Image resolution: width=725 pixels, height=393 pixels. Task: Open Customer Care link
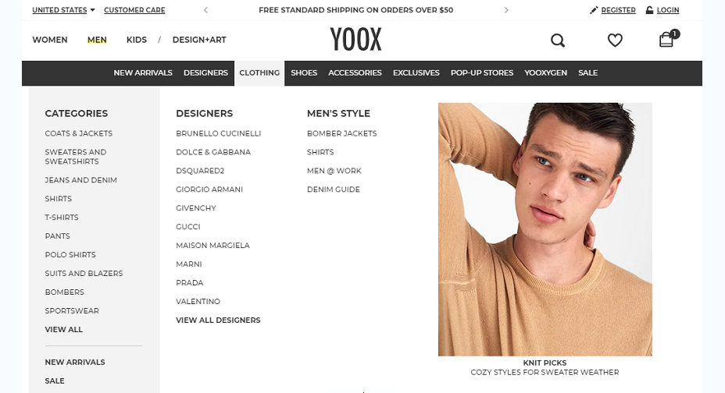(134, 10)
